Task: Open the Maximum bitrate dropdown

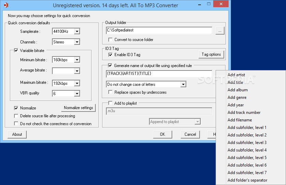Action: point(77,83)
